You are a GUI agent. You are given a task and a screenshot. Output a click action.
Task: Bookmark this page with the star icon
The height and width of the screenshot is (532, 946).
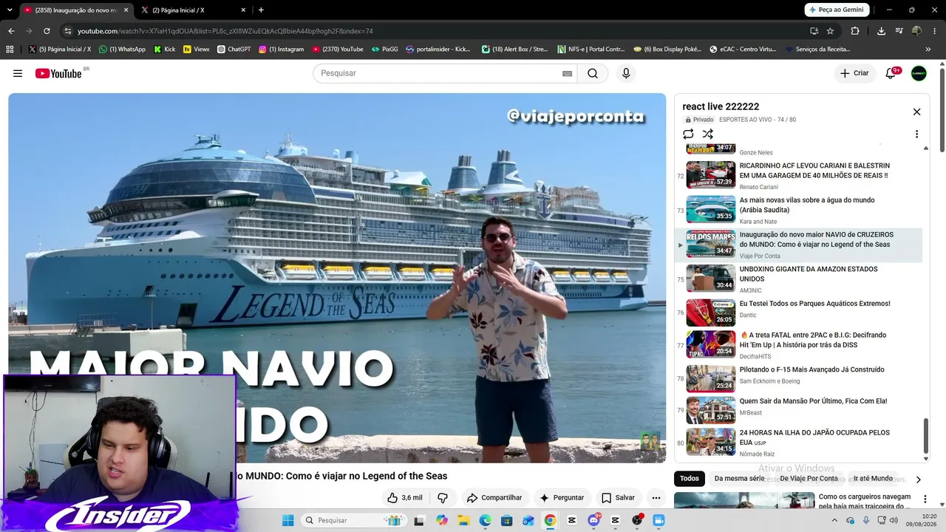[830, 31]
